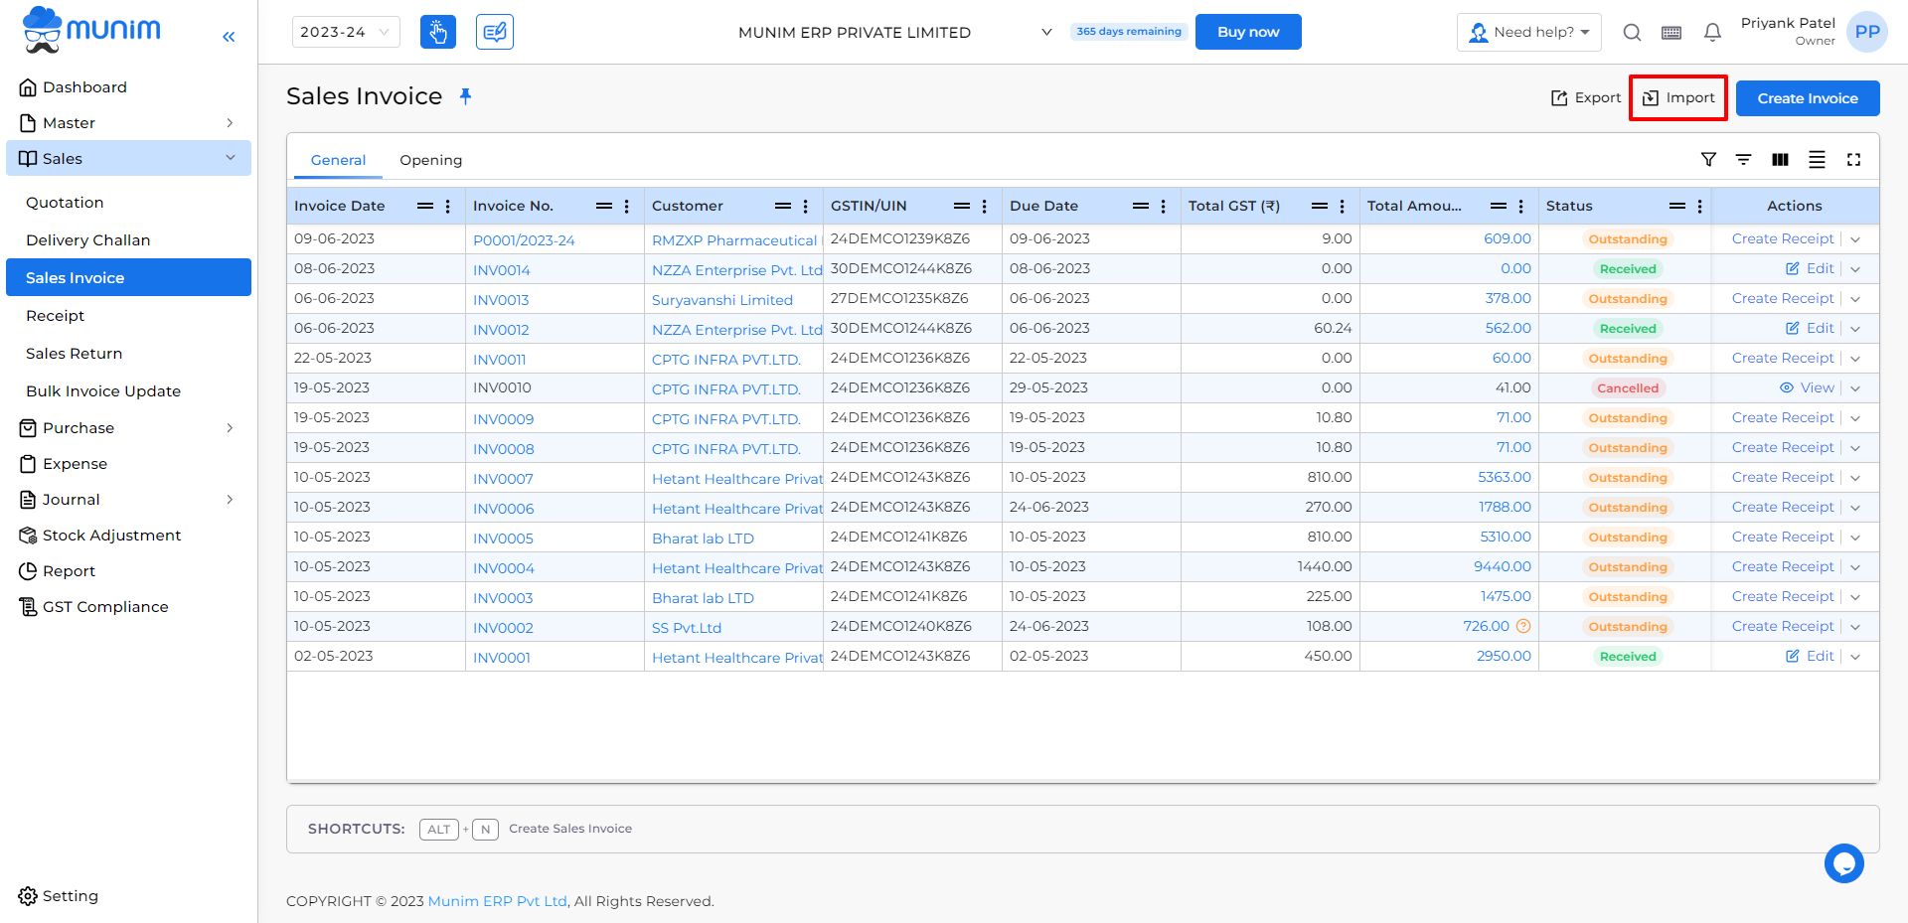Click the Create Invoice button
The width and height of the screenshot is (1908, 923).
point(1808,98)
